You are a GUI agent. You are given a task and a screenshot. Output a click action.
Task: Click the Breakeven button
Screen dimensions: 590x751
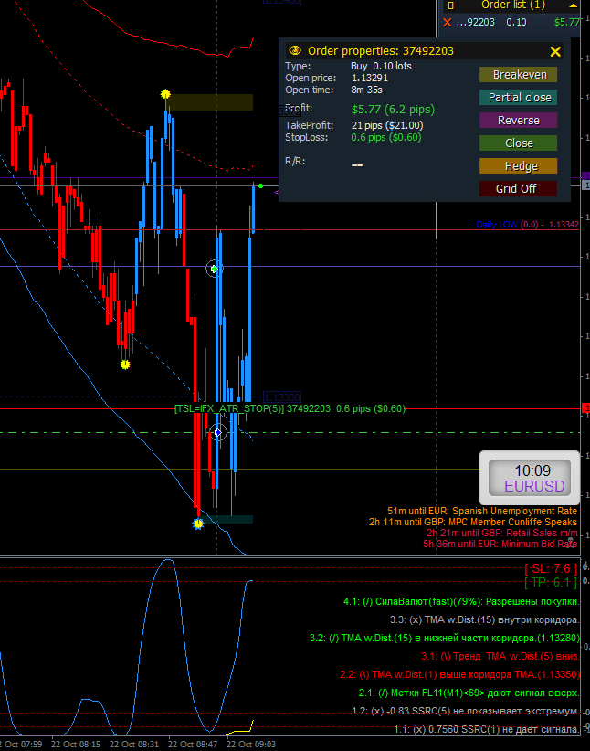point(519,75)
